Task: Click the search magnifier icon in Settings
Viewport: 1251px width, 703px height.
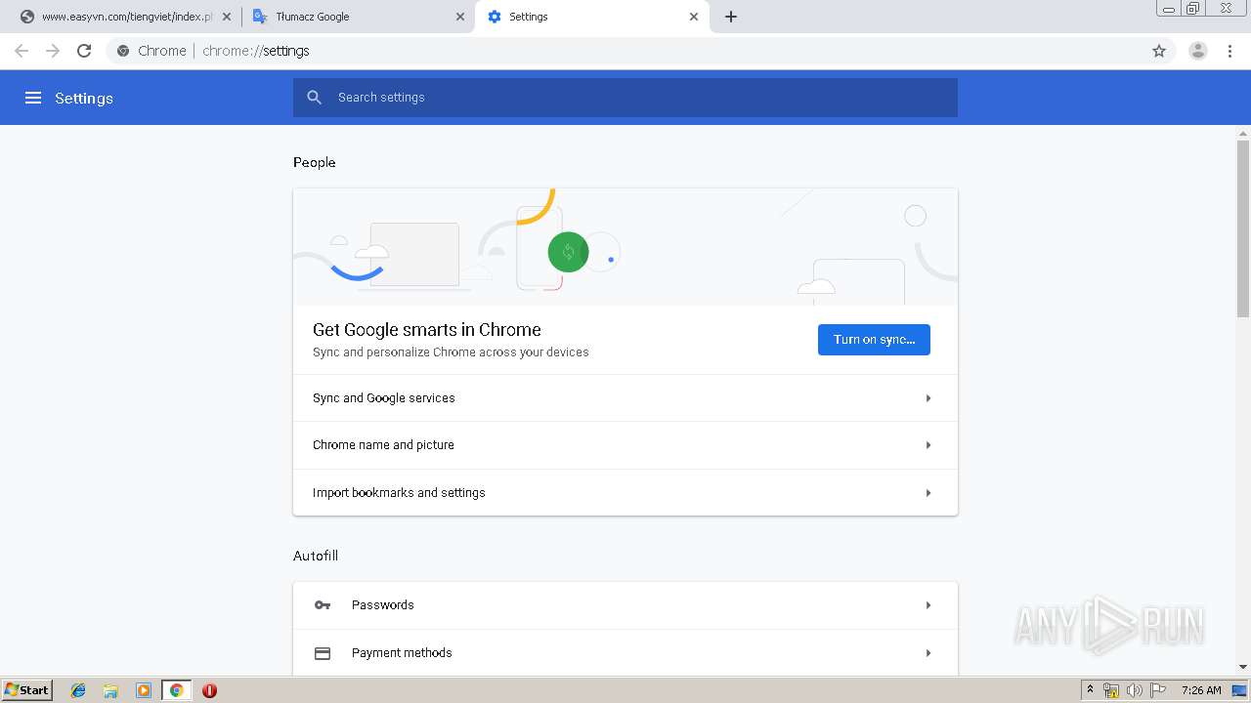Action: tap(314, 98)
